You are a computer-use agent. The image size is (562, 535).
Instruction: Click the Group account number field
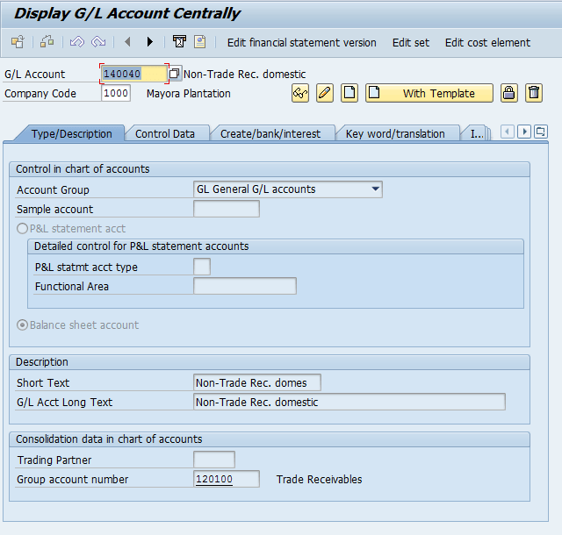[x=226, y=479]
